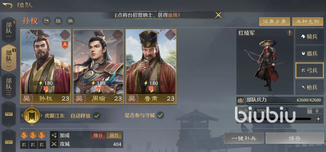Show the 缘分 bonus tab
Viewport: 326px width, 152px height.
click(98, 135)
